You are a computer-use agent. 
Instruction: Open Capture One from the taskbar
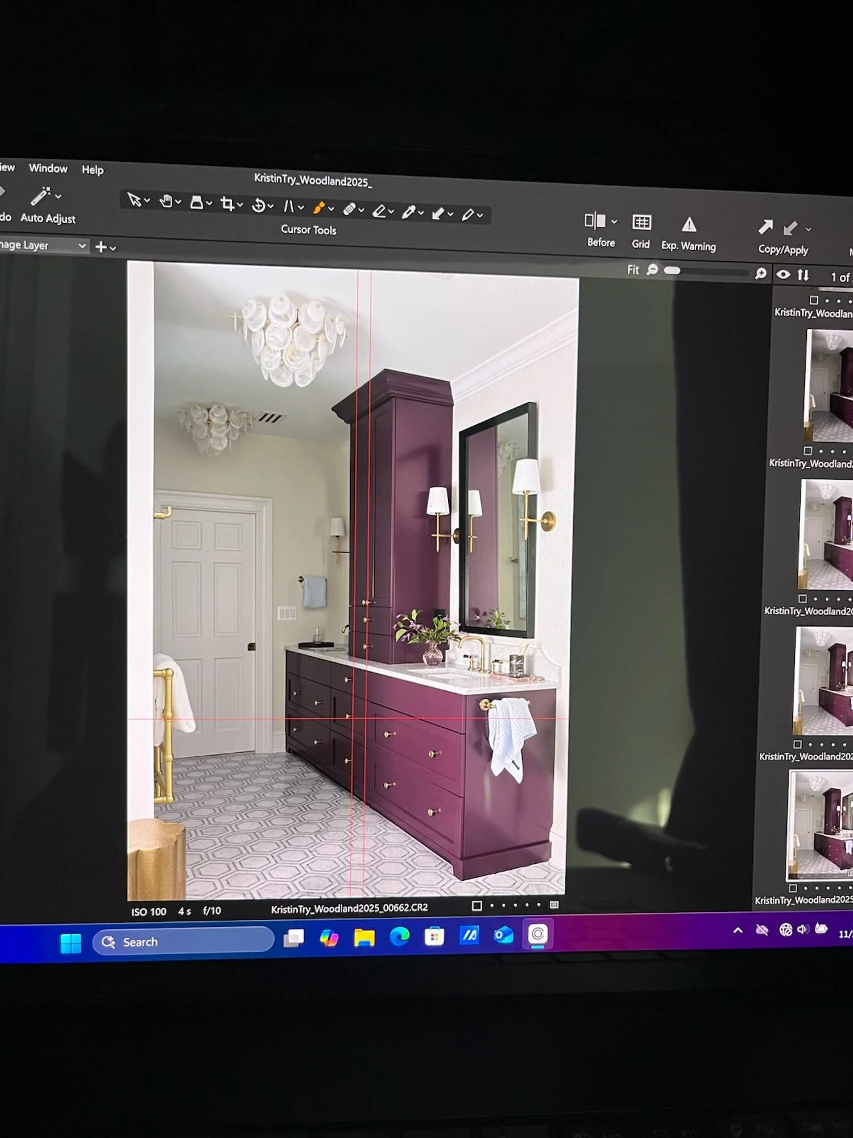tap(537, 934)
